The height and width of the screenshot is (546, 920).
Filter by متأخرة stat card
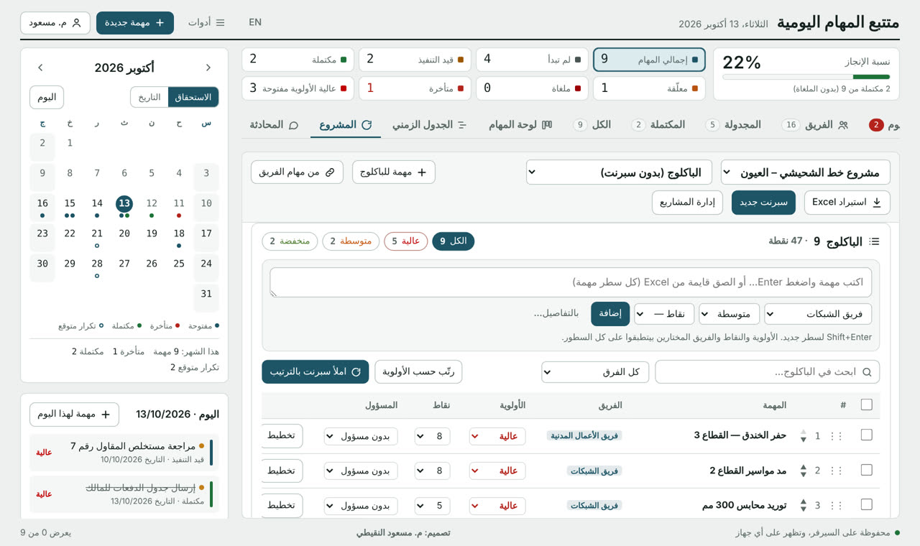click(x=415, y=88)
